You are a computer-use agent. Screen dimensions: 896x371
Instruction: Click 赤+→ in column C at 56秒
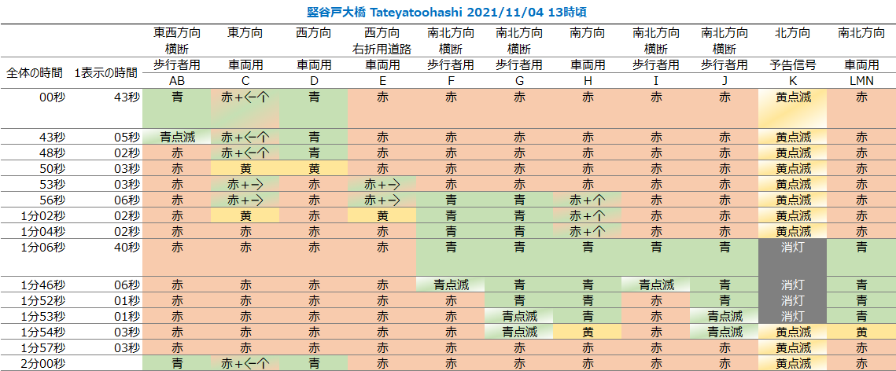pos(245,200)
